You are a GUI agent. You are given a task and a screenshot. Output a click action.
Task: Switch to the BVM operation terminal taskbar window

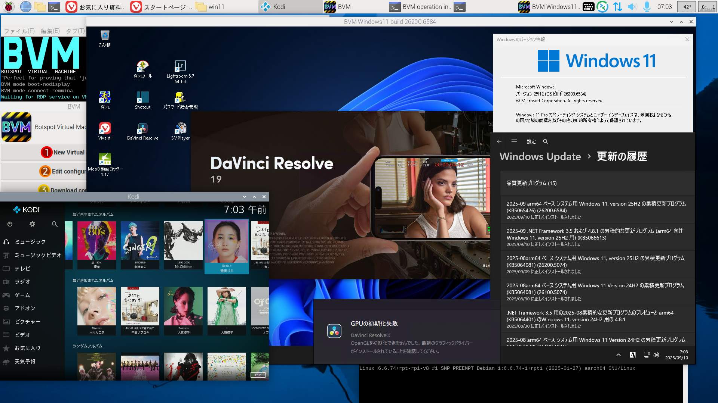click(x=420, y=7)
